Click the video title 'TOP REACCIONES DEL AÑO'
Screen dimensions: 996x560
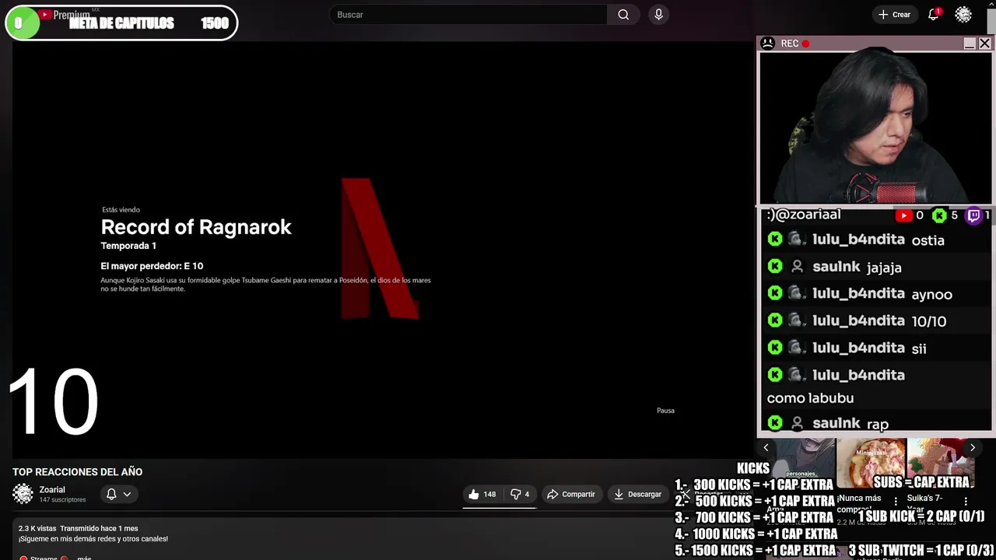[x=77, y=472]
